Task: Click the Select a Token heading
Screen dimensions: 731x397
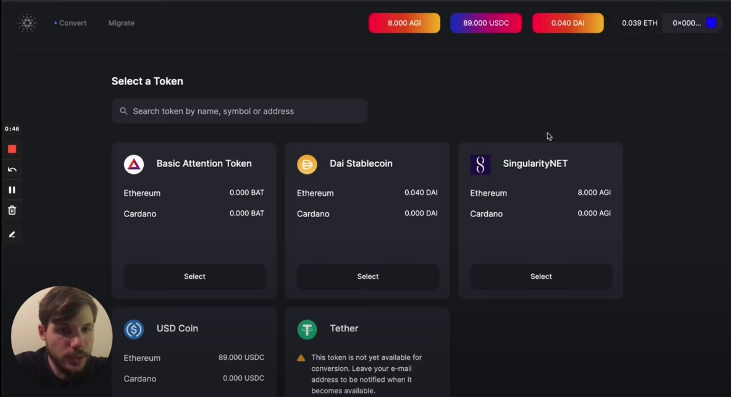Action: click(147, 81)
